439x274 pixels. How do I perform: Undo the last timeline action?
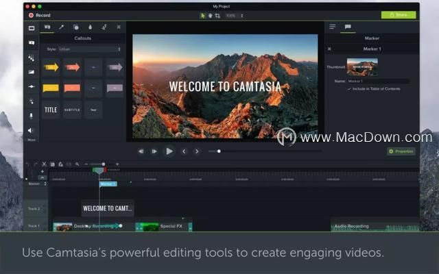click(27, 164)
